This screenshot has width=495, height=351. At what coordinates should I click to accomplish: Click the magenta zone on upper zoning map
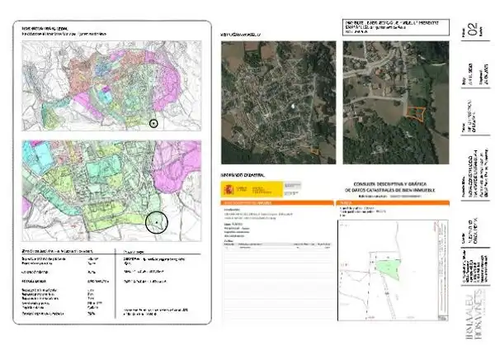tap(167, 85)
